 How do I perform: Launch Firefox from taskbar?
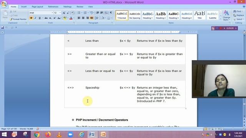(48, 135)
